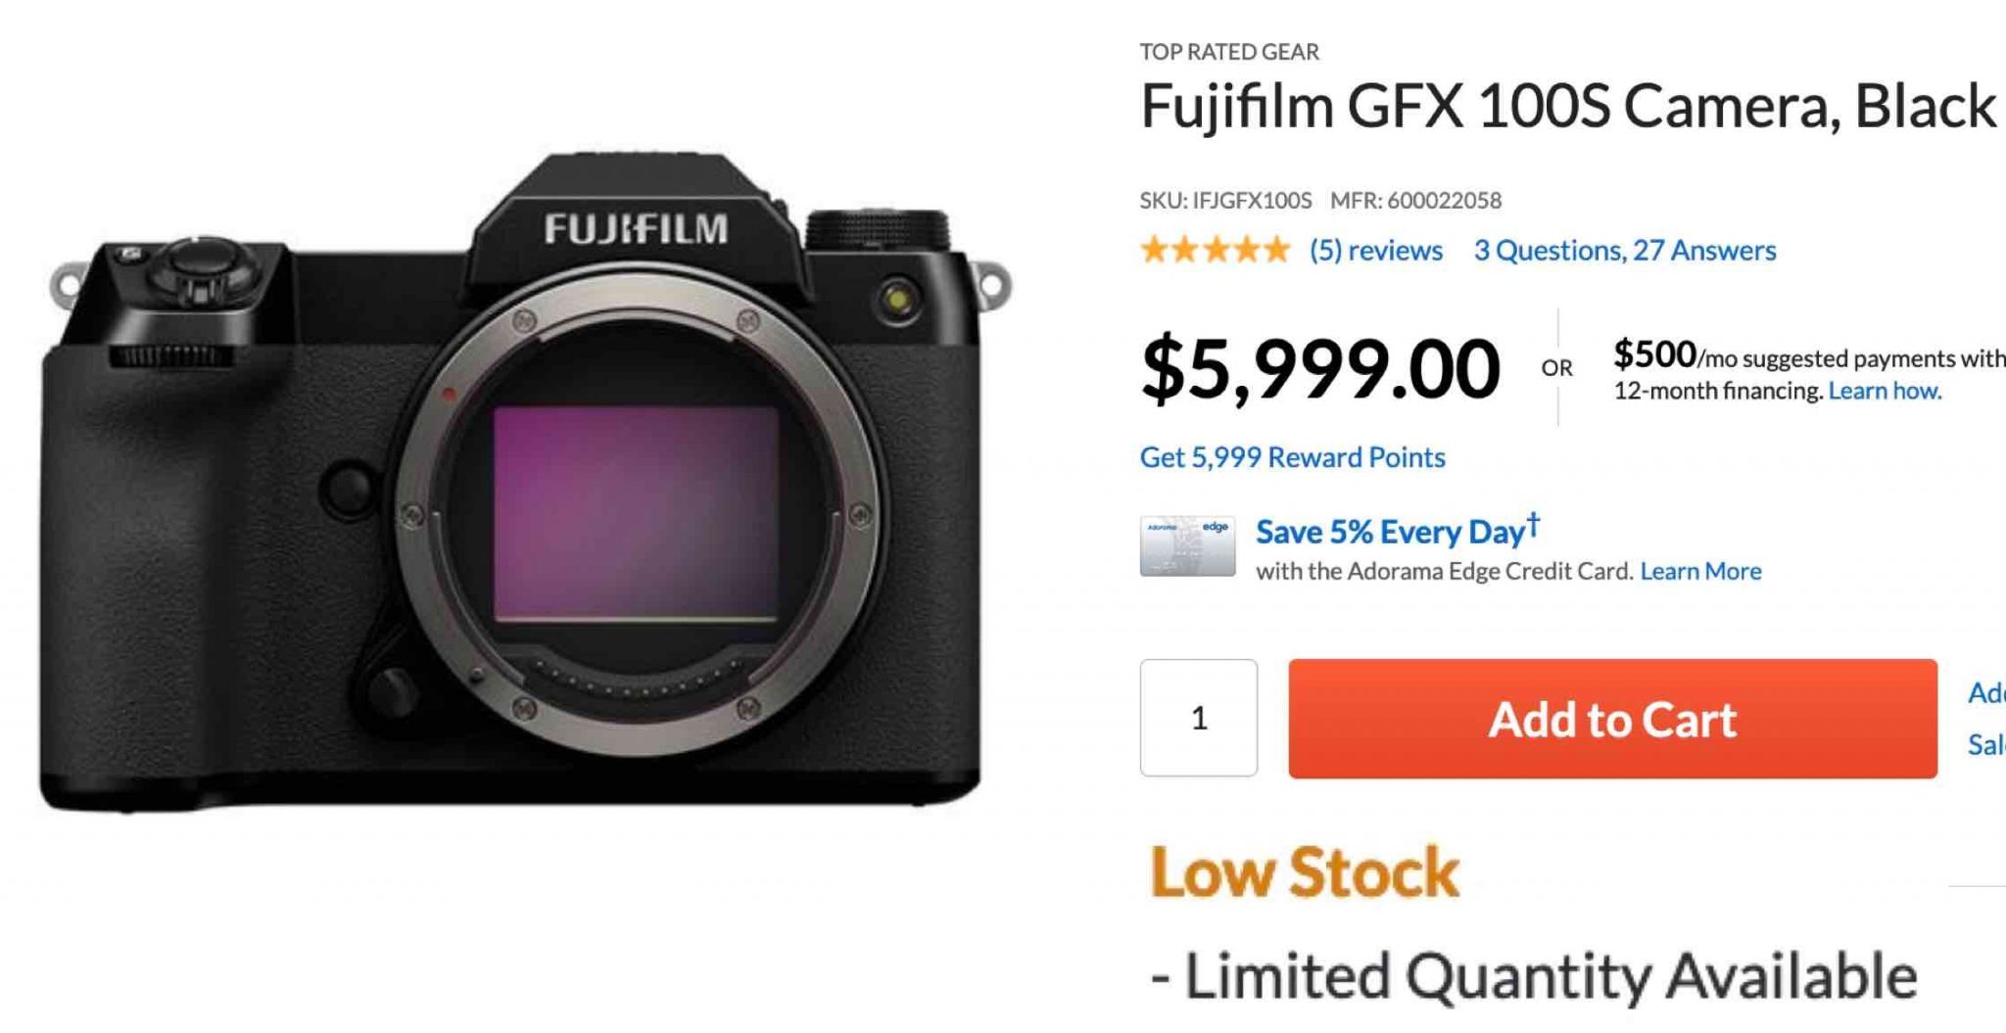Click the MFR 600022058 number

(1415, 201)
